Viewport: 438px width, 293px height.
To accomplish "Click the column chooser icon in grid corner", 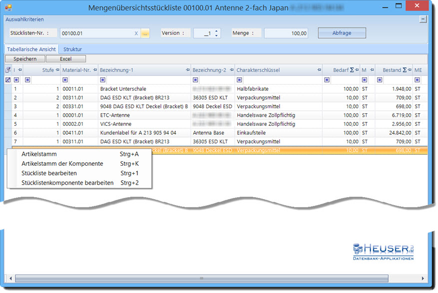I will coord(8,70).
